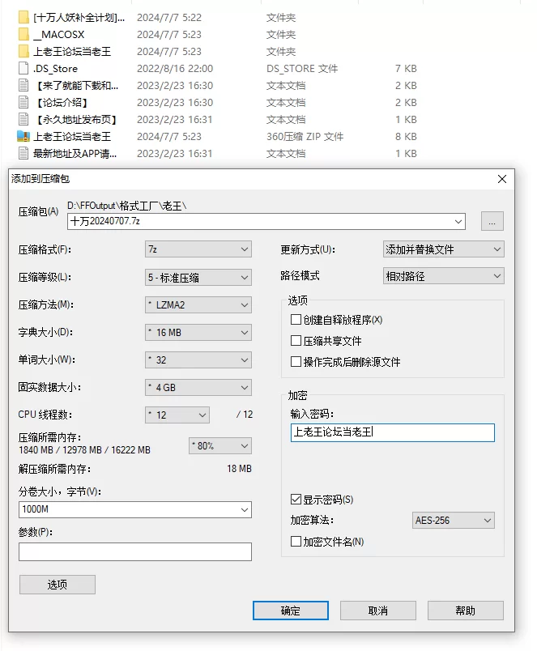Enable 加密文件名(N) checkbox
This screenshot has width=537, height=651.
[296, 542]
